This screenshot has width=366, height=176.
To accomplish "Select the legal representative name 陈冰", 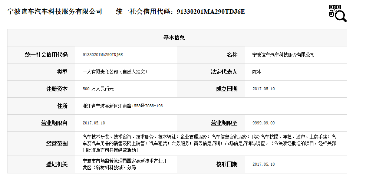I will click(x=257, y=72).
